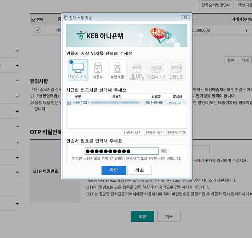Choose 이동식 removable drive storage

coord(97,70)
